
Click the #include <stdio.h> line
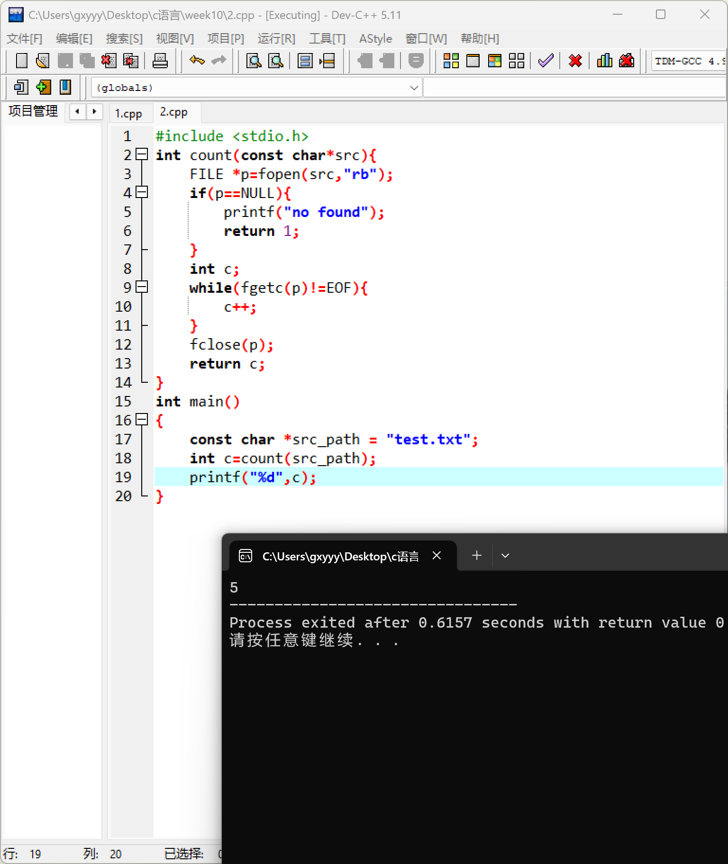232,136
